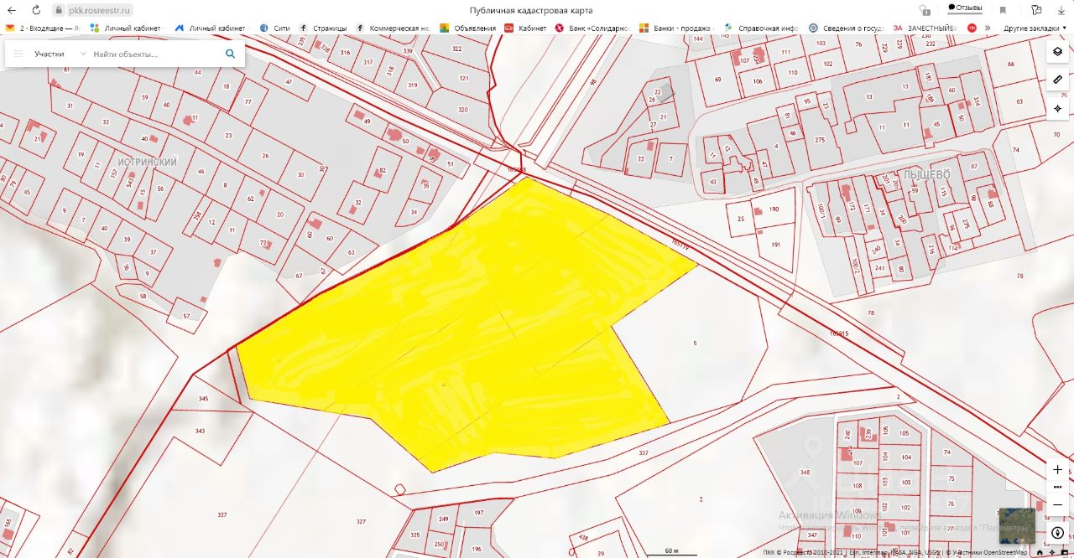The height and width of the screenshot is (558, 1074).
Task: Click the 'ИСТРИНСКИЙ' settlement label
Action: tap(148, 162)
